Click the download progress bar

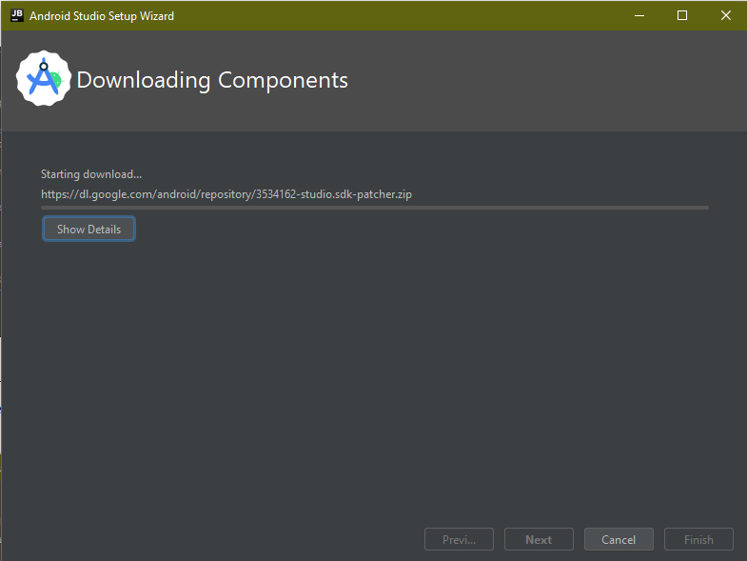(x=374, y=207)
